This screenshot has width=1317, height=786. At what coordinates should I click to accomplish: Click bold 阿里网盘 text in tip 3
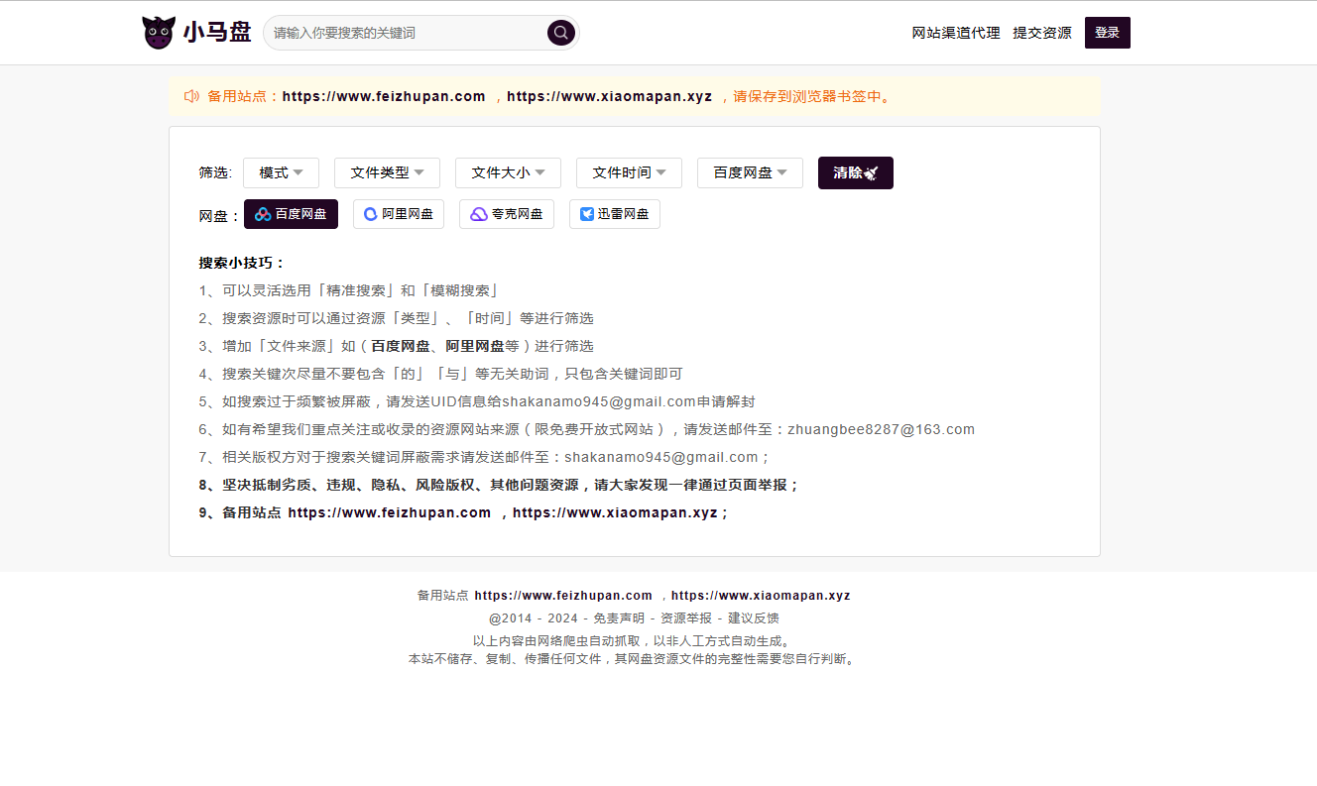[x=475, y=346]
